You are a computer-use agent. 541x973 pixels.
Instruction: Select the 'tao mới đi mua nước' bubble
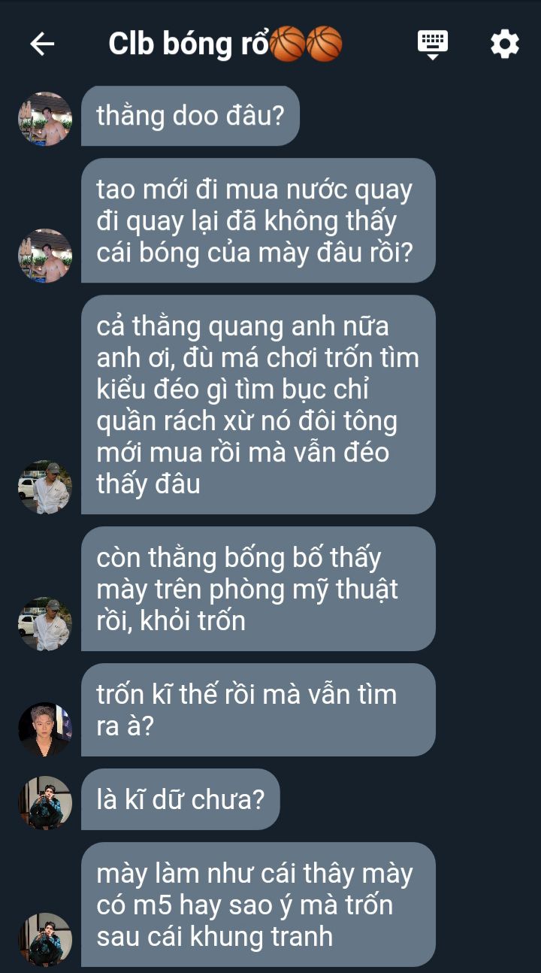(258, 220)
